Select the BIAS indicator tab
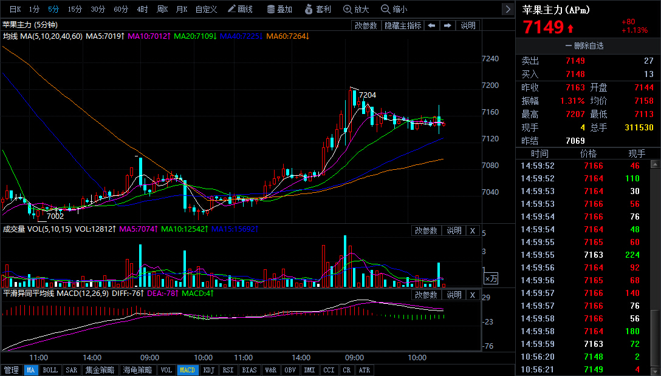 tap(249, 370)
